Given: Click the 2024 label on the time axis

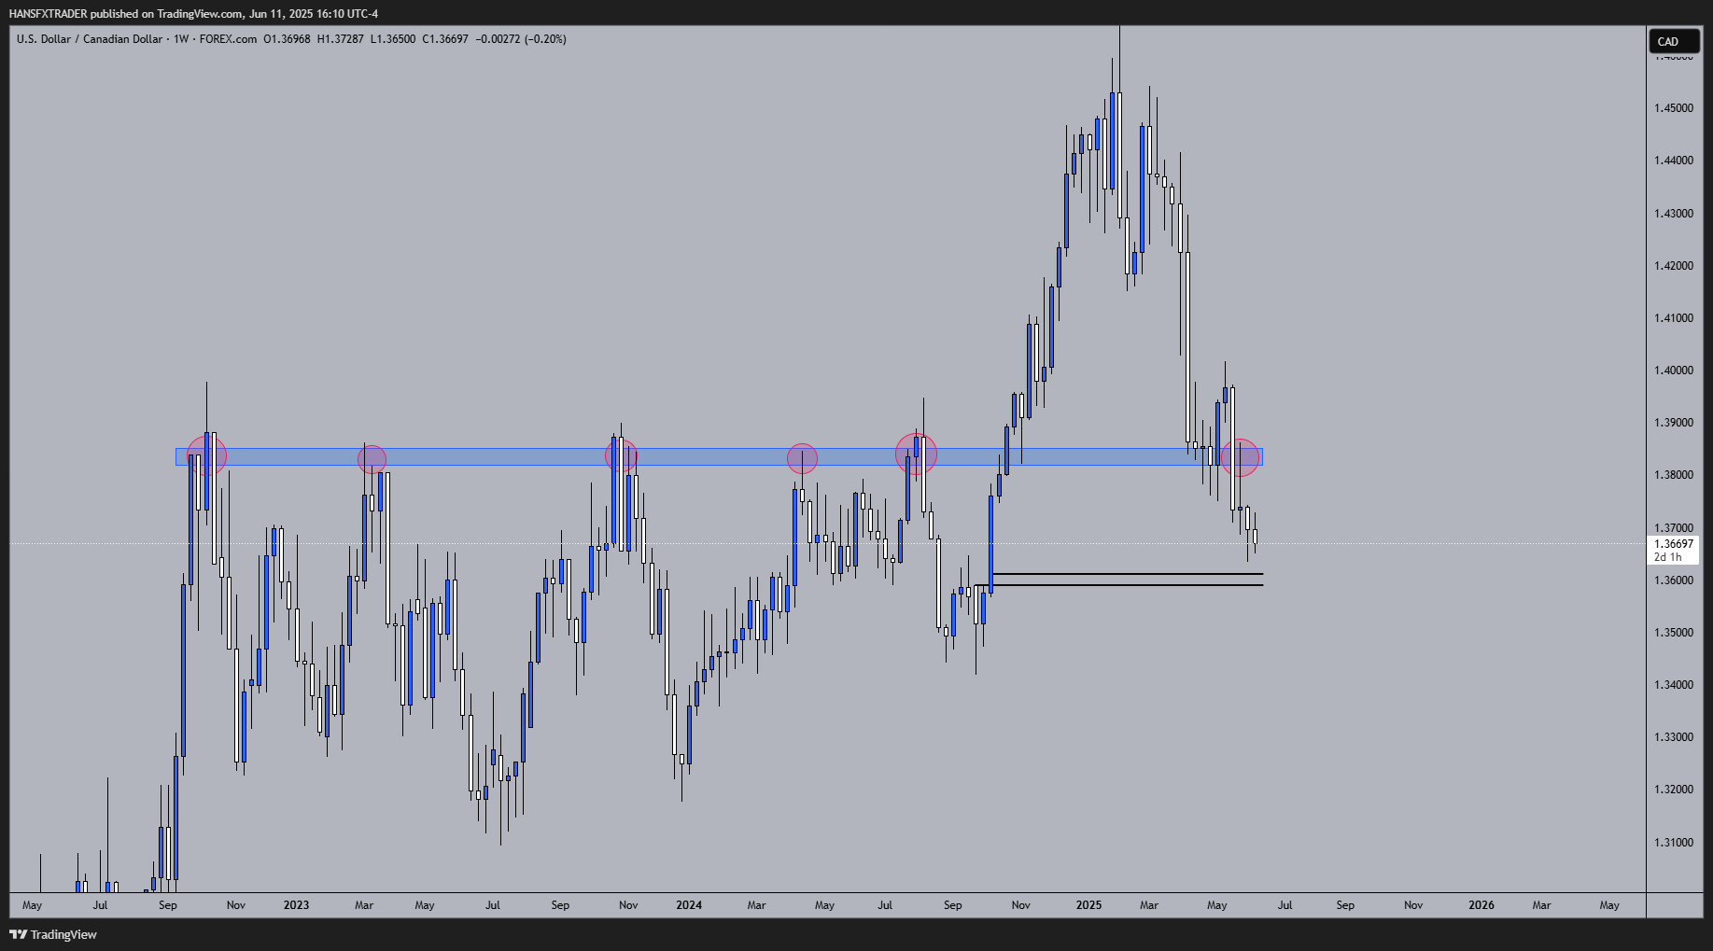Looking at the screenshot, I should [x=689, y=905].
